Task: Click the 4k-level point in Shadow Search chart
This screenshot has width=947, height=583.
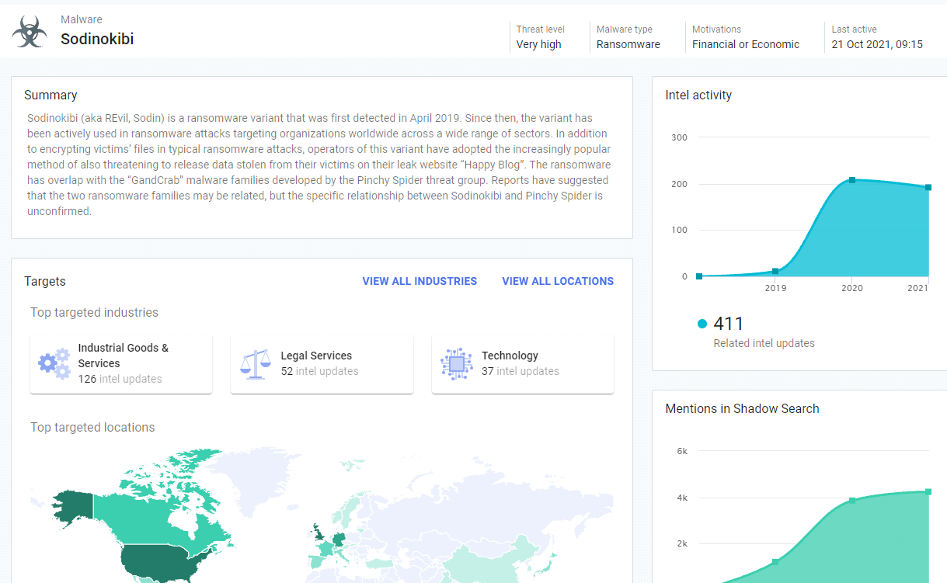Action: [x=852, y=501]
